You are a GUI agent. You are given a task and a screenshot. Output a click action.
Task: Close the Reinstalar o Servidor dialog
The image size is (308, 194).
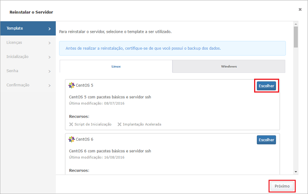[300, 9]
